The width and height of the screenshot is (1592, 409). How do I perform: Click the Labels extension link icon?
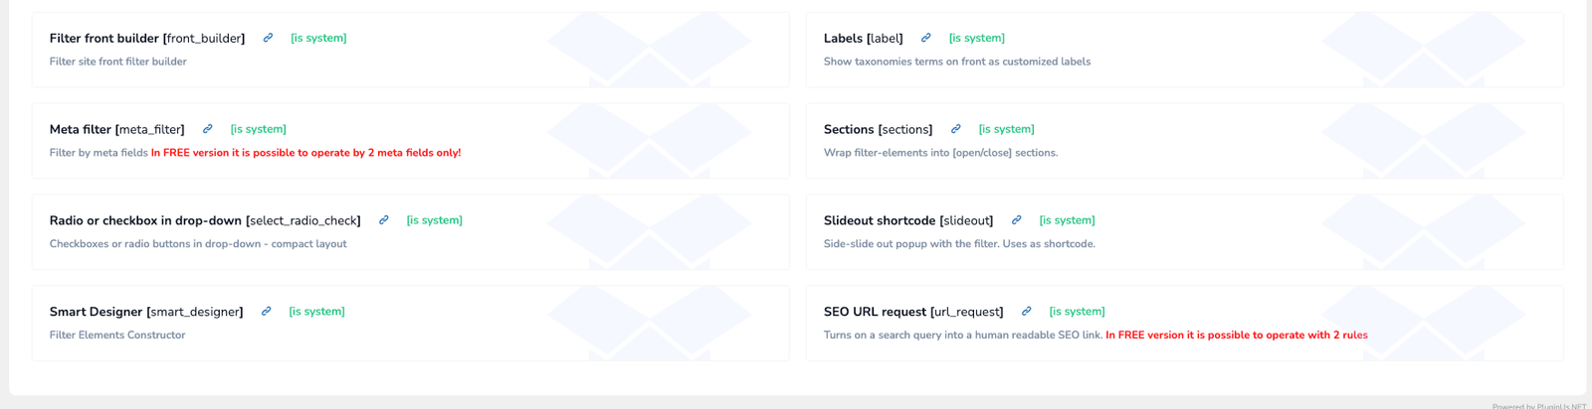pyautogui.click(x=925, y=38)
